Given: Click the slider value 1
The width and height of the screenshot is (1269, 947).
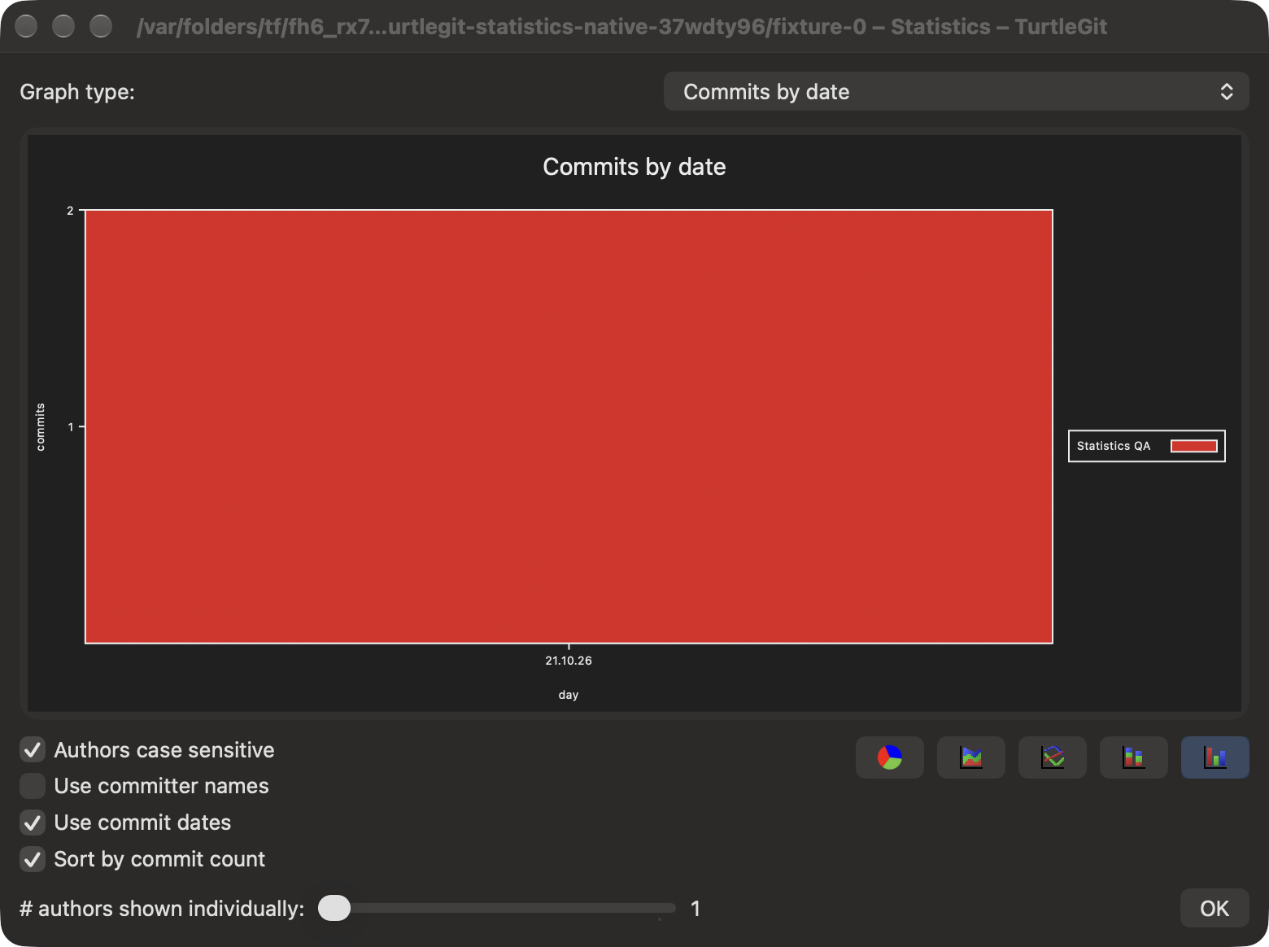Looking at the screenshot, I should [696, 909].
